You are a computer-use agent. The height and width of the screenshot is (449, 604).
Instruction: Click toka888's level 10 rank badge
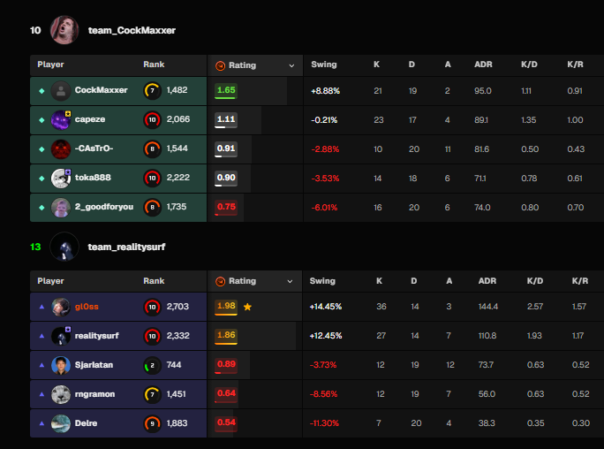click(x=152, y=179)
